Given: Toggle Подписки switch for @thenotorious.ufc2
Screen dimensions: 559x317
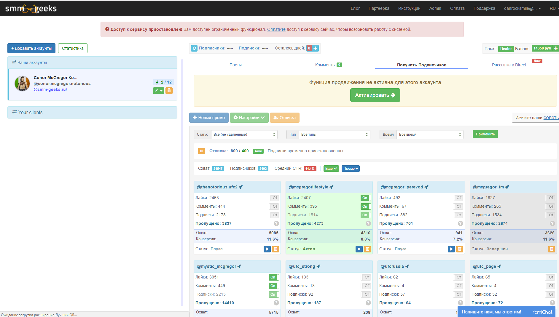Looking at the screenshot, I should click(274, 215).
